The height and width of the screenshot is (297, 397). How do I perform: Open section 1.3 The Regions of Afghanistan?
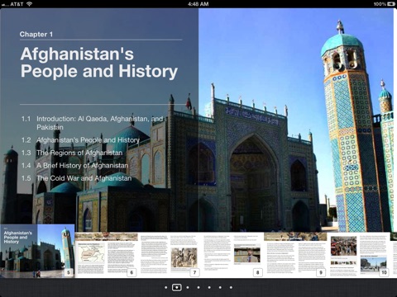(x=72, y=153)
